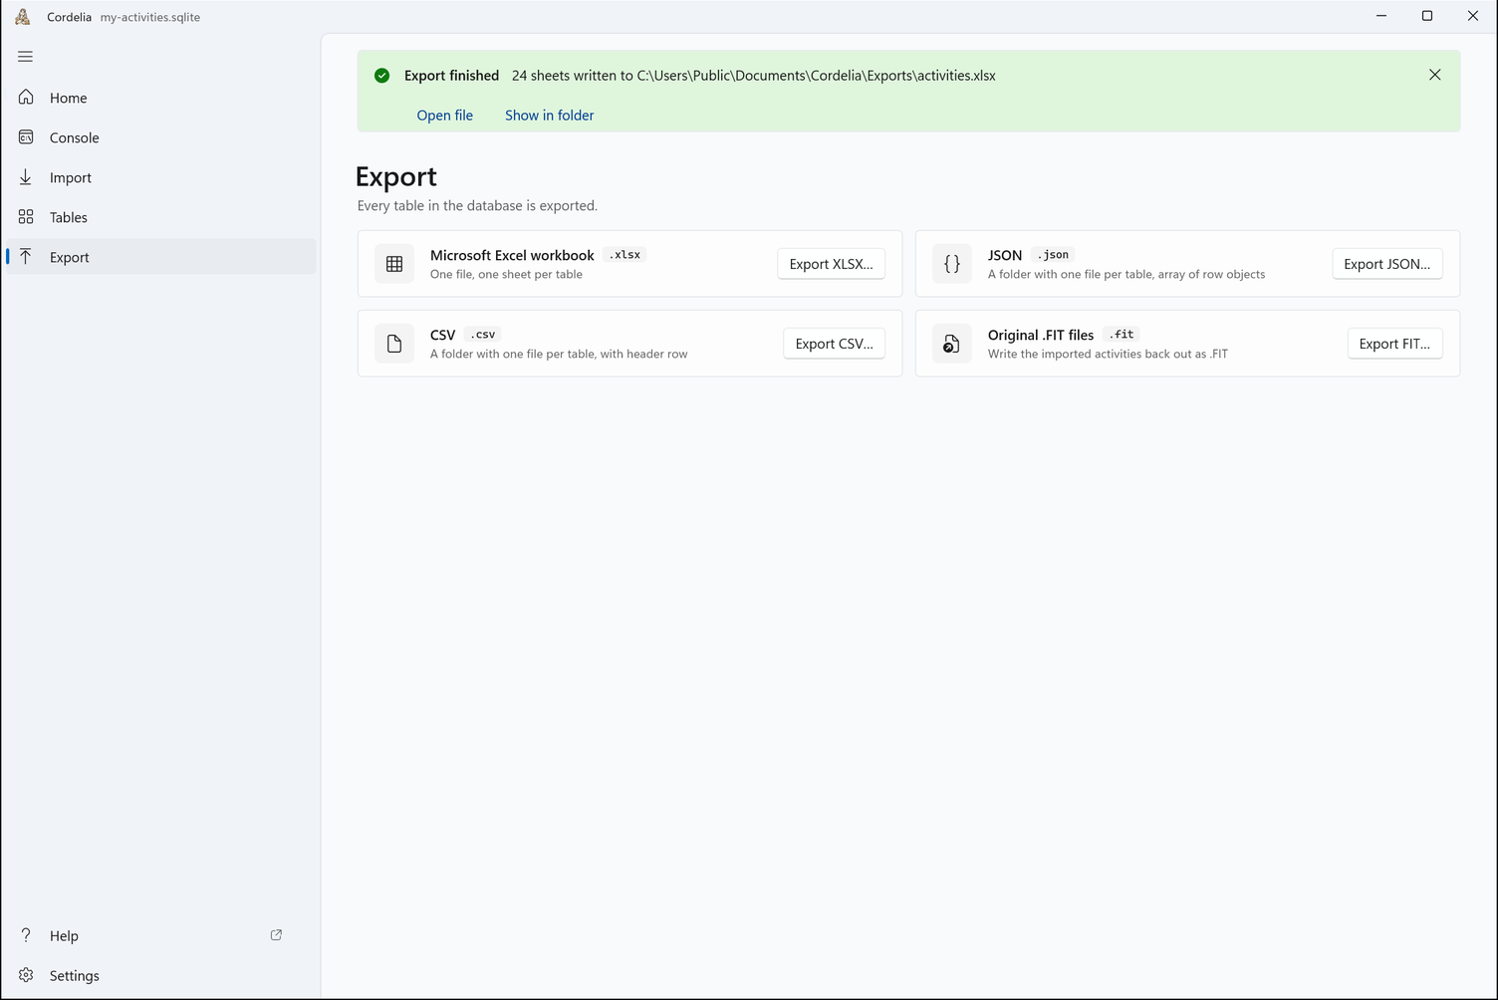
Task: Click the Export page heading
Action: pyautogui.click(x=396, y=176)
